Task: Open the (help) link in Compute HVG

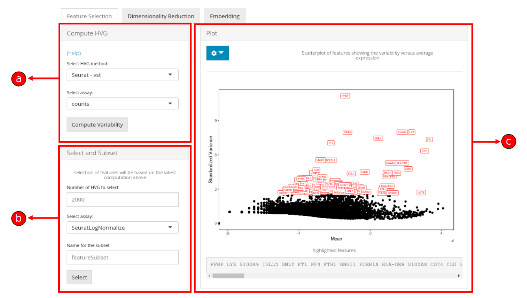Action: point(74,53)
